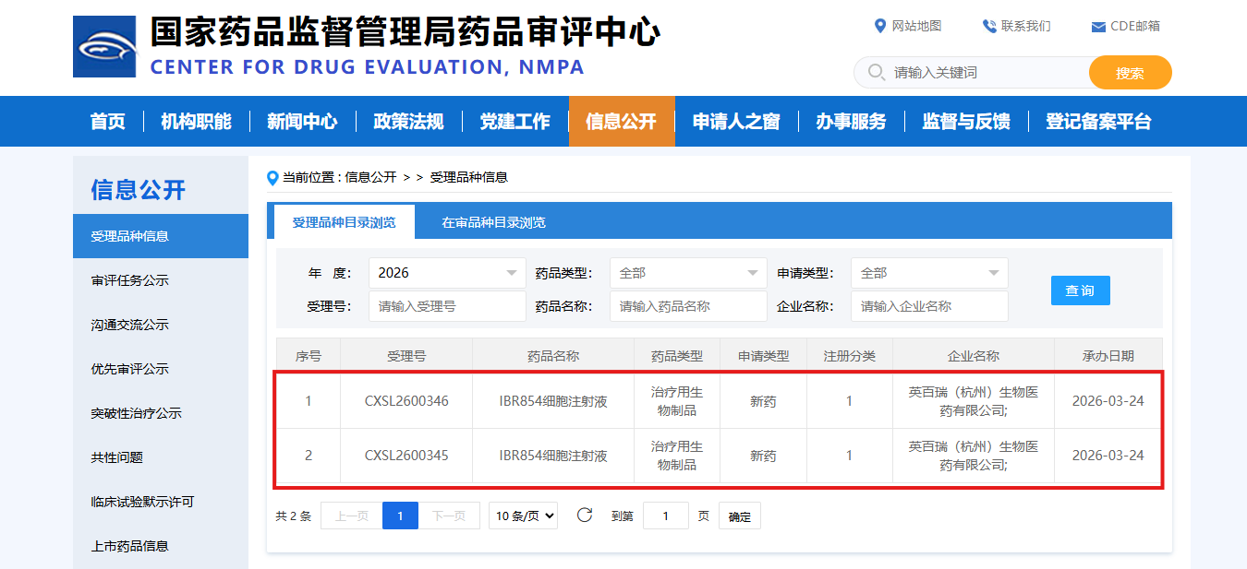The height and width of the screenshot is (569, 1247).
Task: Open the 年度 year dropdown showing 2026
Action: (447, 273)
